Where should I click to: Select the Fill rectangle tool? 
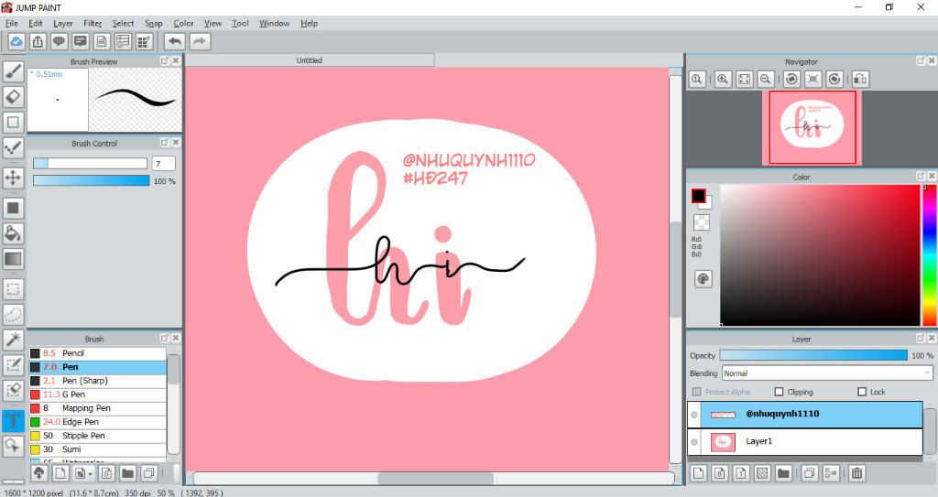coord(13,208)
